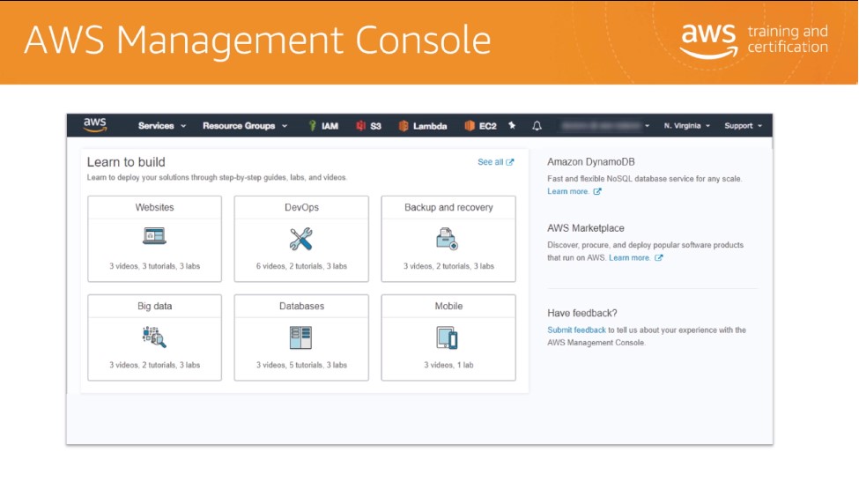Open the IAM shortcut
Image resolution: width=859 pixels, height=482 pixels.
(x=323, y=126)
